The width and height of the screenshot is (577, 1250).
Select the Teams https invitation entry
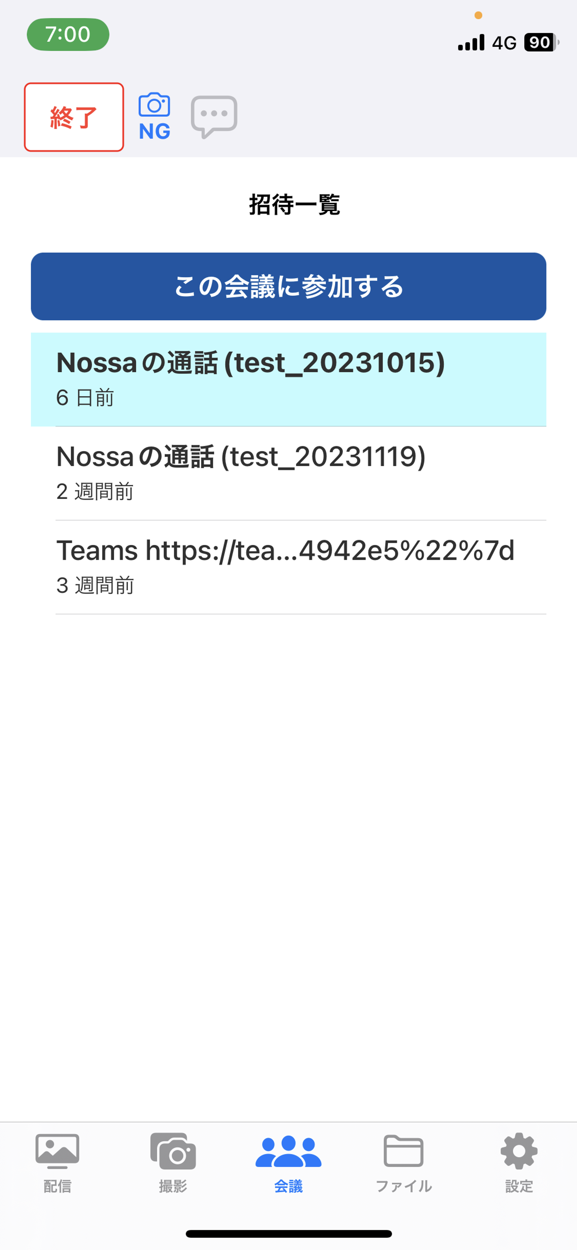coord(288,567)
